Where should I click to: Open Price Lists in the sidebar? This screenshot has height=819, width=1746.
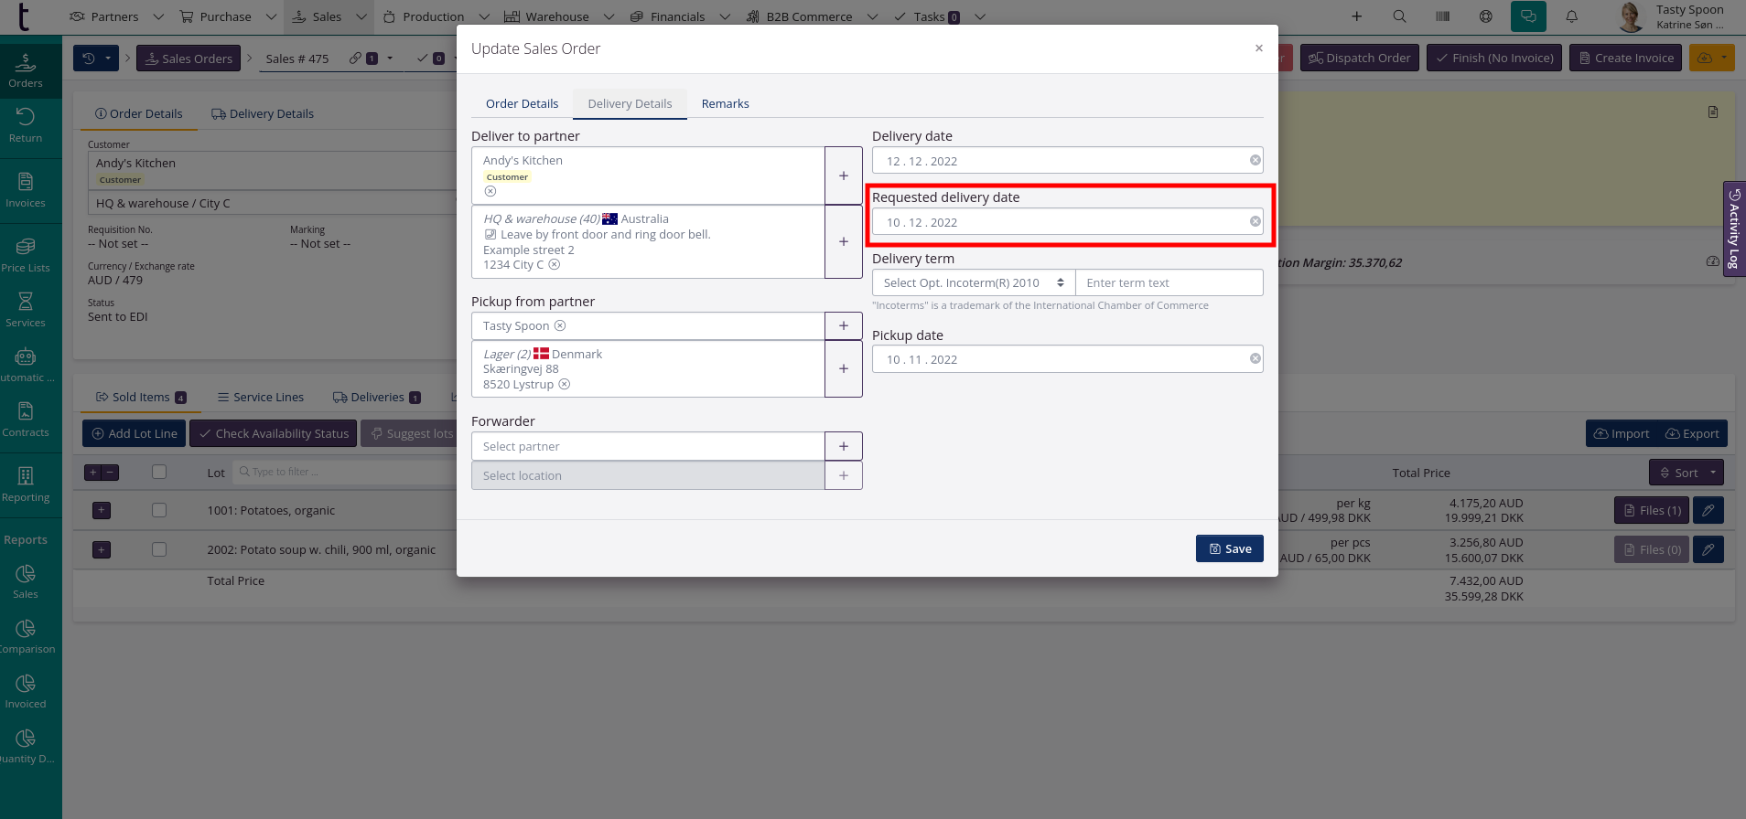26,255
